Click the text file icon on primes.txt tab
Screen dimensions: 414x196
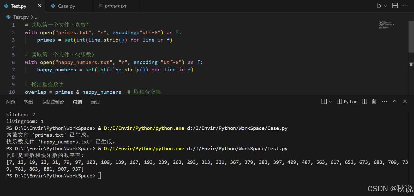coord(101,6)
